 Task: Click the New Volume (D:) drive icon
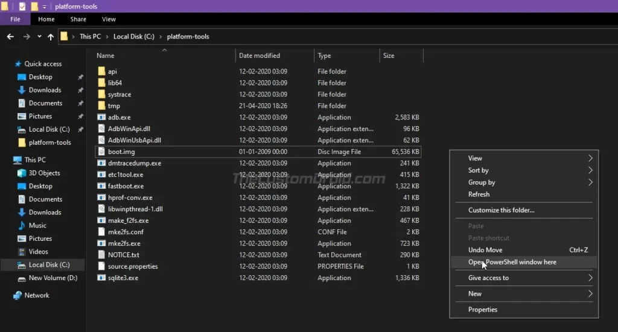tap(22, 278)
